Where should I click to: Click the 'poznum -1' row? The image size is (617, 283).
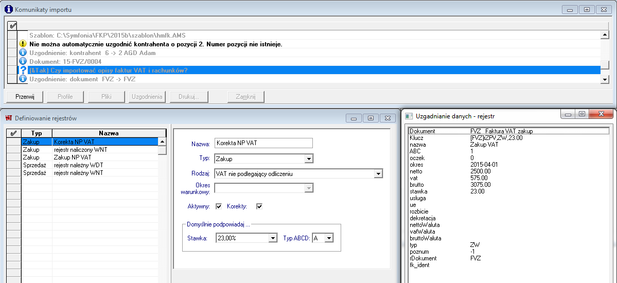(x=509, y=252)
